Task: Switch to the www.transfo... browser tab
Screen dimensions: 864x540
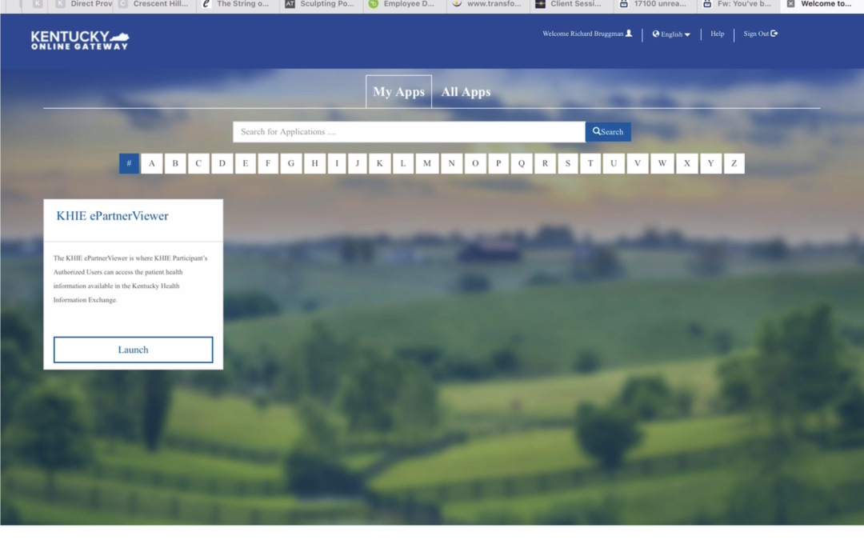Action: coord(487,5)
